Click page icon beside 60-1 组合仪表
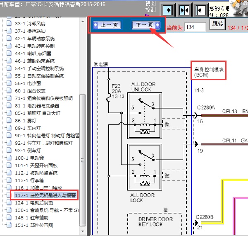Screen dimensions: 248x236 tap(9, 90)
